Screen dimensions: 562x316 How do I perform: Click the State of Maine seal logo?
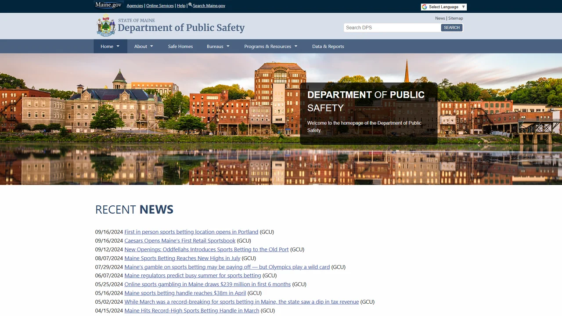(x=106, y=25)
